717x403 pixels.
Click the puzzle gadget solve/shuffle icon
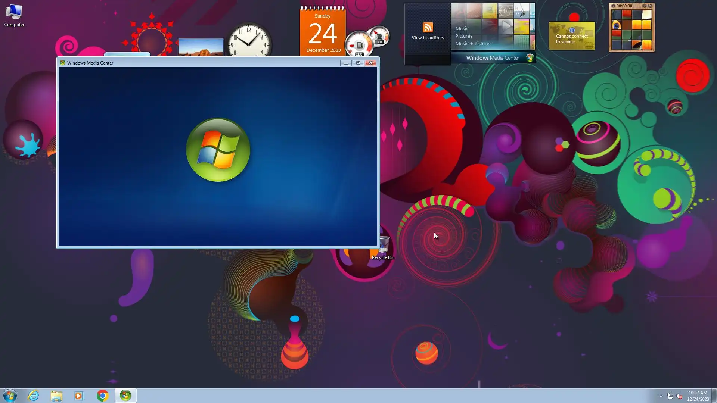[650, 6]
